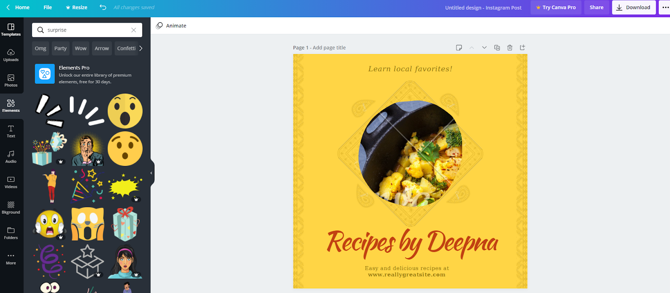Open the Photos sidebar panel
The height and width of the screenshot is (293, 670).
pyautogui.click(x=11, y=80)
